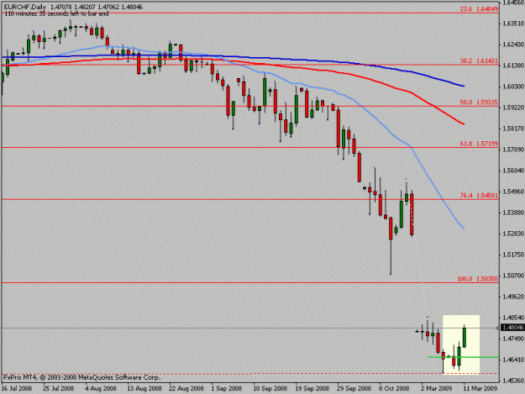525x394 pixels.
Task: Click the 25 Jul 2008 date label
Action: point(59,389)
